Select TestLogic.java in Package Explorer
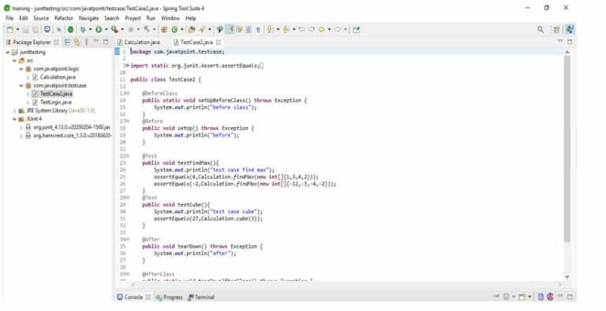The image size is (606, 311). click(56, 102)
